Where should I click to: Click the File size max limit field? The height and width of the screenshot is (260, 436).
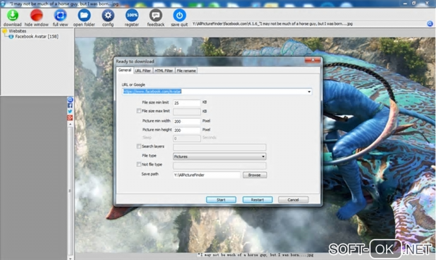pos(186,112)
